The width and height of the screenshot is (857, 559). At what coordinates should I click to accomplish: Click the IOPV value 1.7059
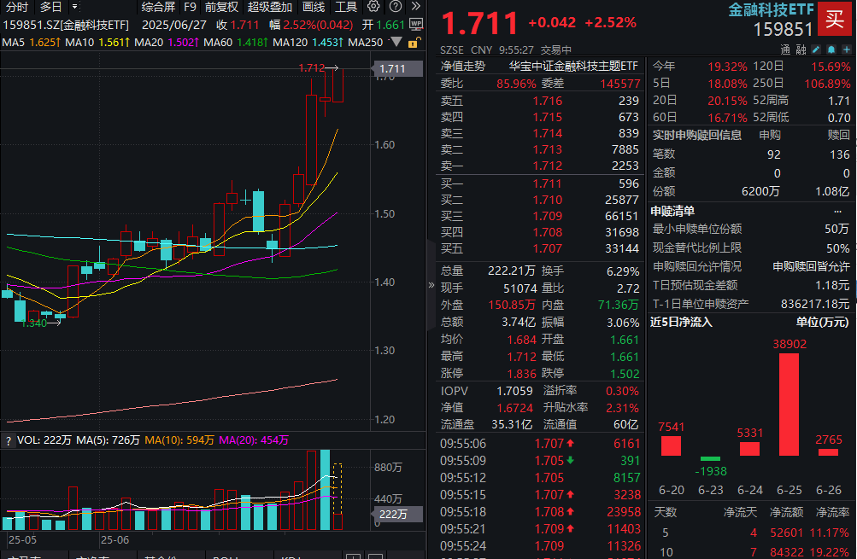point(514,391)
